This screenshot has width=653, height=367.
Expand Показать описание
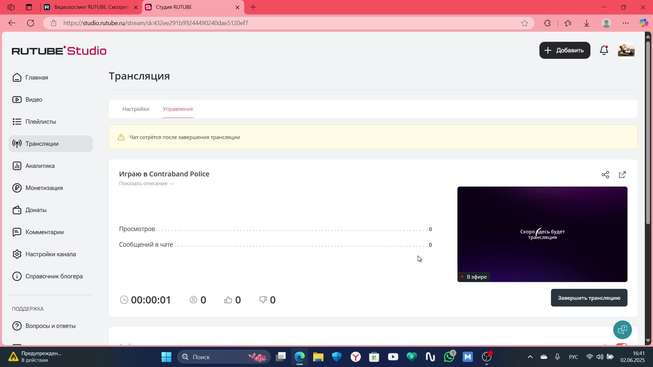(146, 183)
